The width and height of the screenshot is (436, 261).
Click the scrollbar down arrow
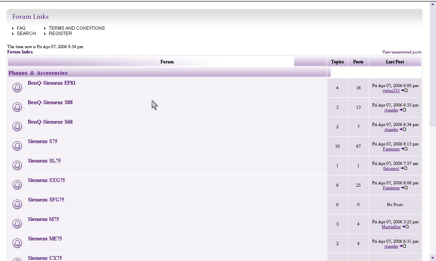point(433,258)
